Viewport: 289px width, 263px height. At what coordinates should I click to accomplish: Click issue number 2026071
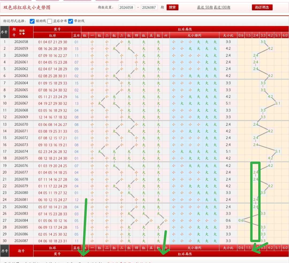pos(21,131)
